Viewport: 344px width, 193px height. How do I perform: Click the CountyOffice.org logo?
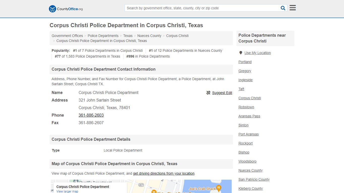[66, 9]
